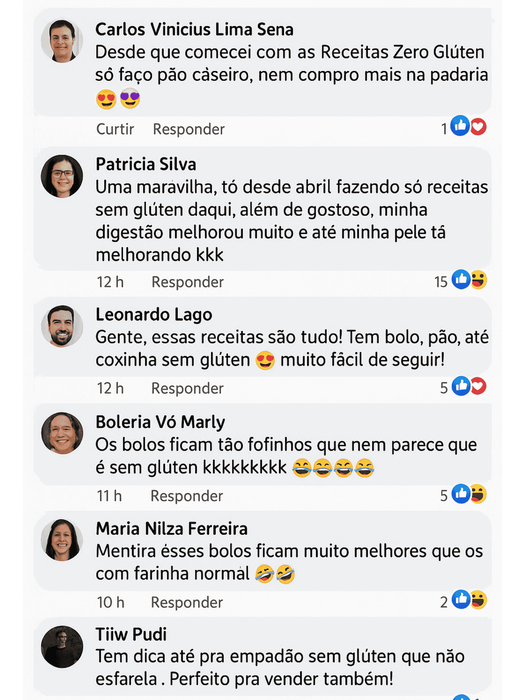525x700 pixels.
Task: Click the like reaction on Boleria Vó Marly's comment
Action: 461,493
